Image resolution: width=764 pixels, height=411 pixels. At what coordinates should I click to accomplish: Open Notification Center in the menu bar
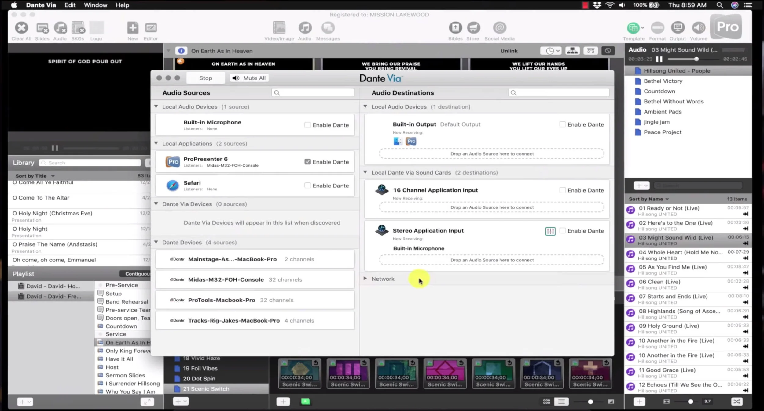[747, 5]
